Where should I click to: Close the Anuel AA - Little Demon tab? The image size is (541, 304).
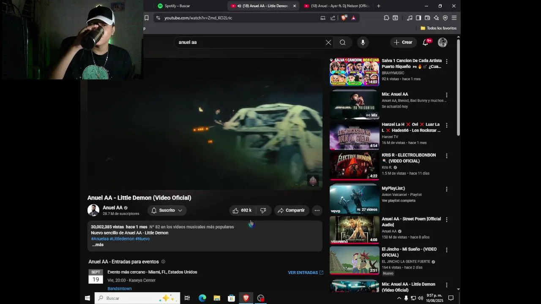coord(295,6)
